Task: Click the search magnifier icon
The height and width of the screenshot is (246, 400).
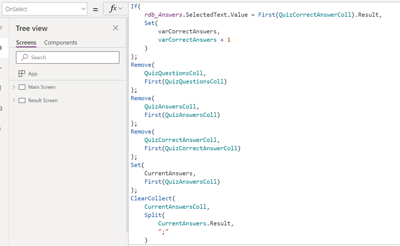Action: tap(25, 57)
